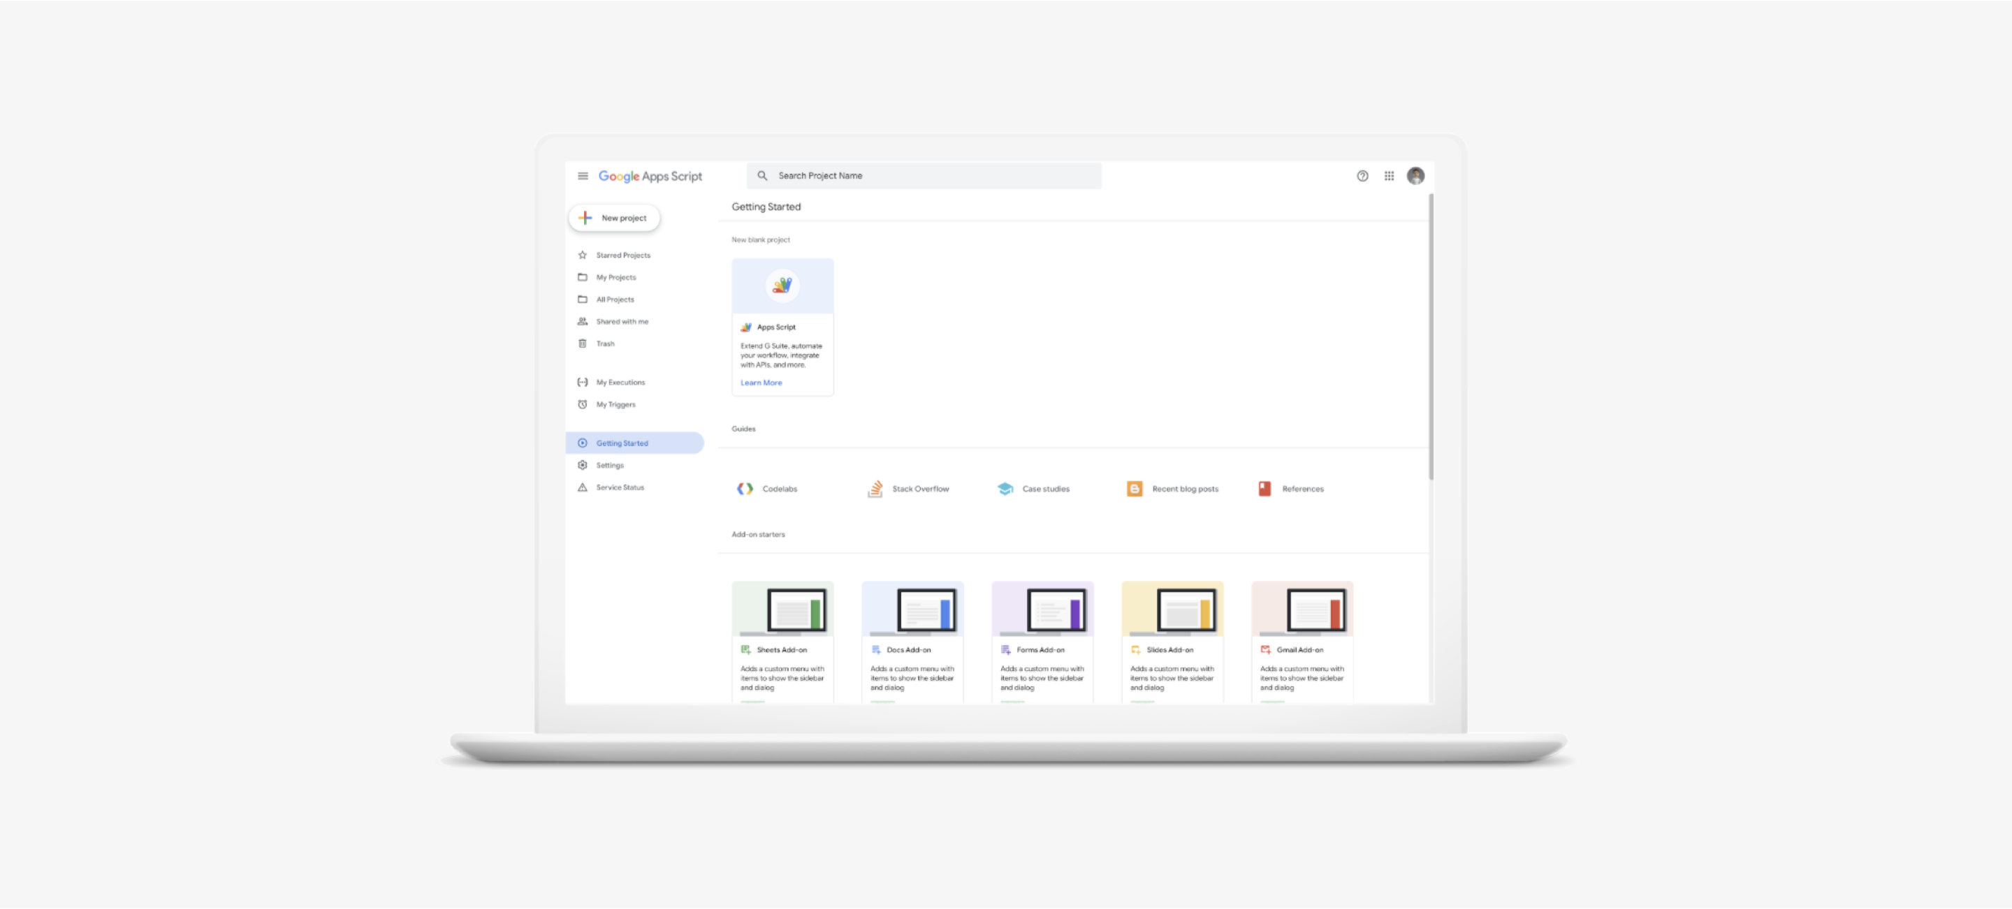This screenshot has height=909, width=2012.
Task: Click the References book icon
Action: click(1264, 489)
